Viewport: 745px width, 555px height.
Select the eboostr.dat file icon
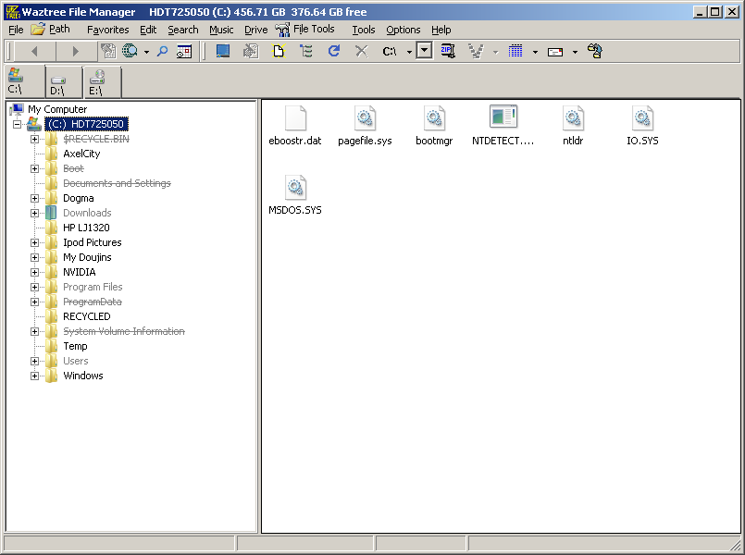(x=295, y=117)
